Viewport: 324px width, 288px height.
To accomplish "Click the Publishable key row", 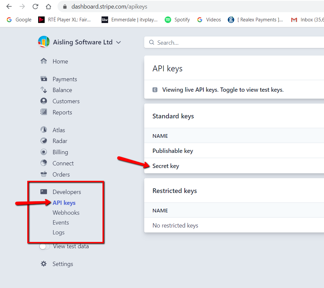I will pos(173,151).
